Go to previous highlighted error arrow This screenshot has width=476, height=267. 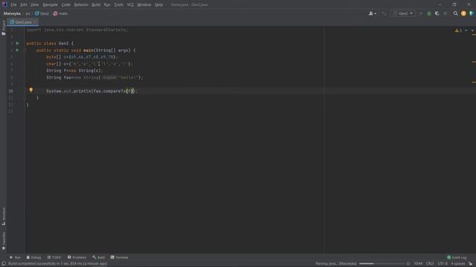pos(466,30)
